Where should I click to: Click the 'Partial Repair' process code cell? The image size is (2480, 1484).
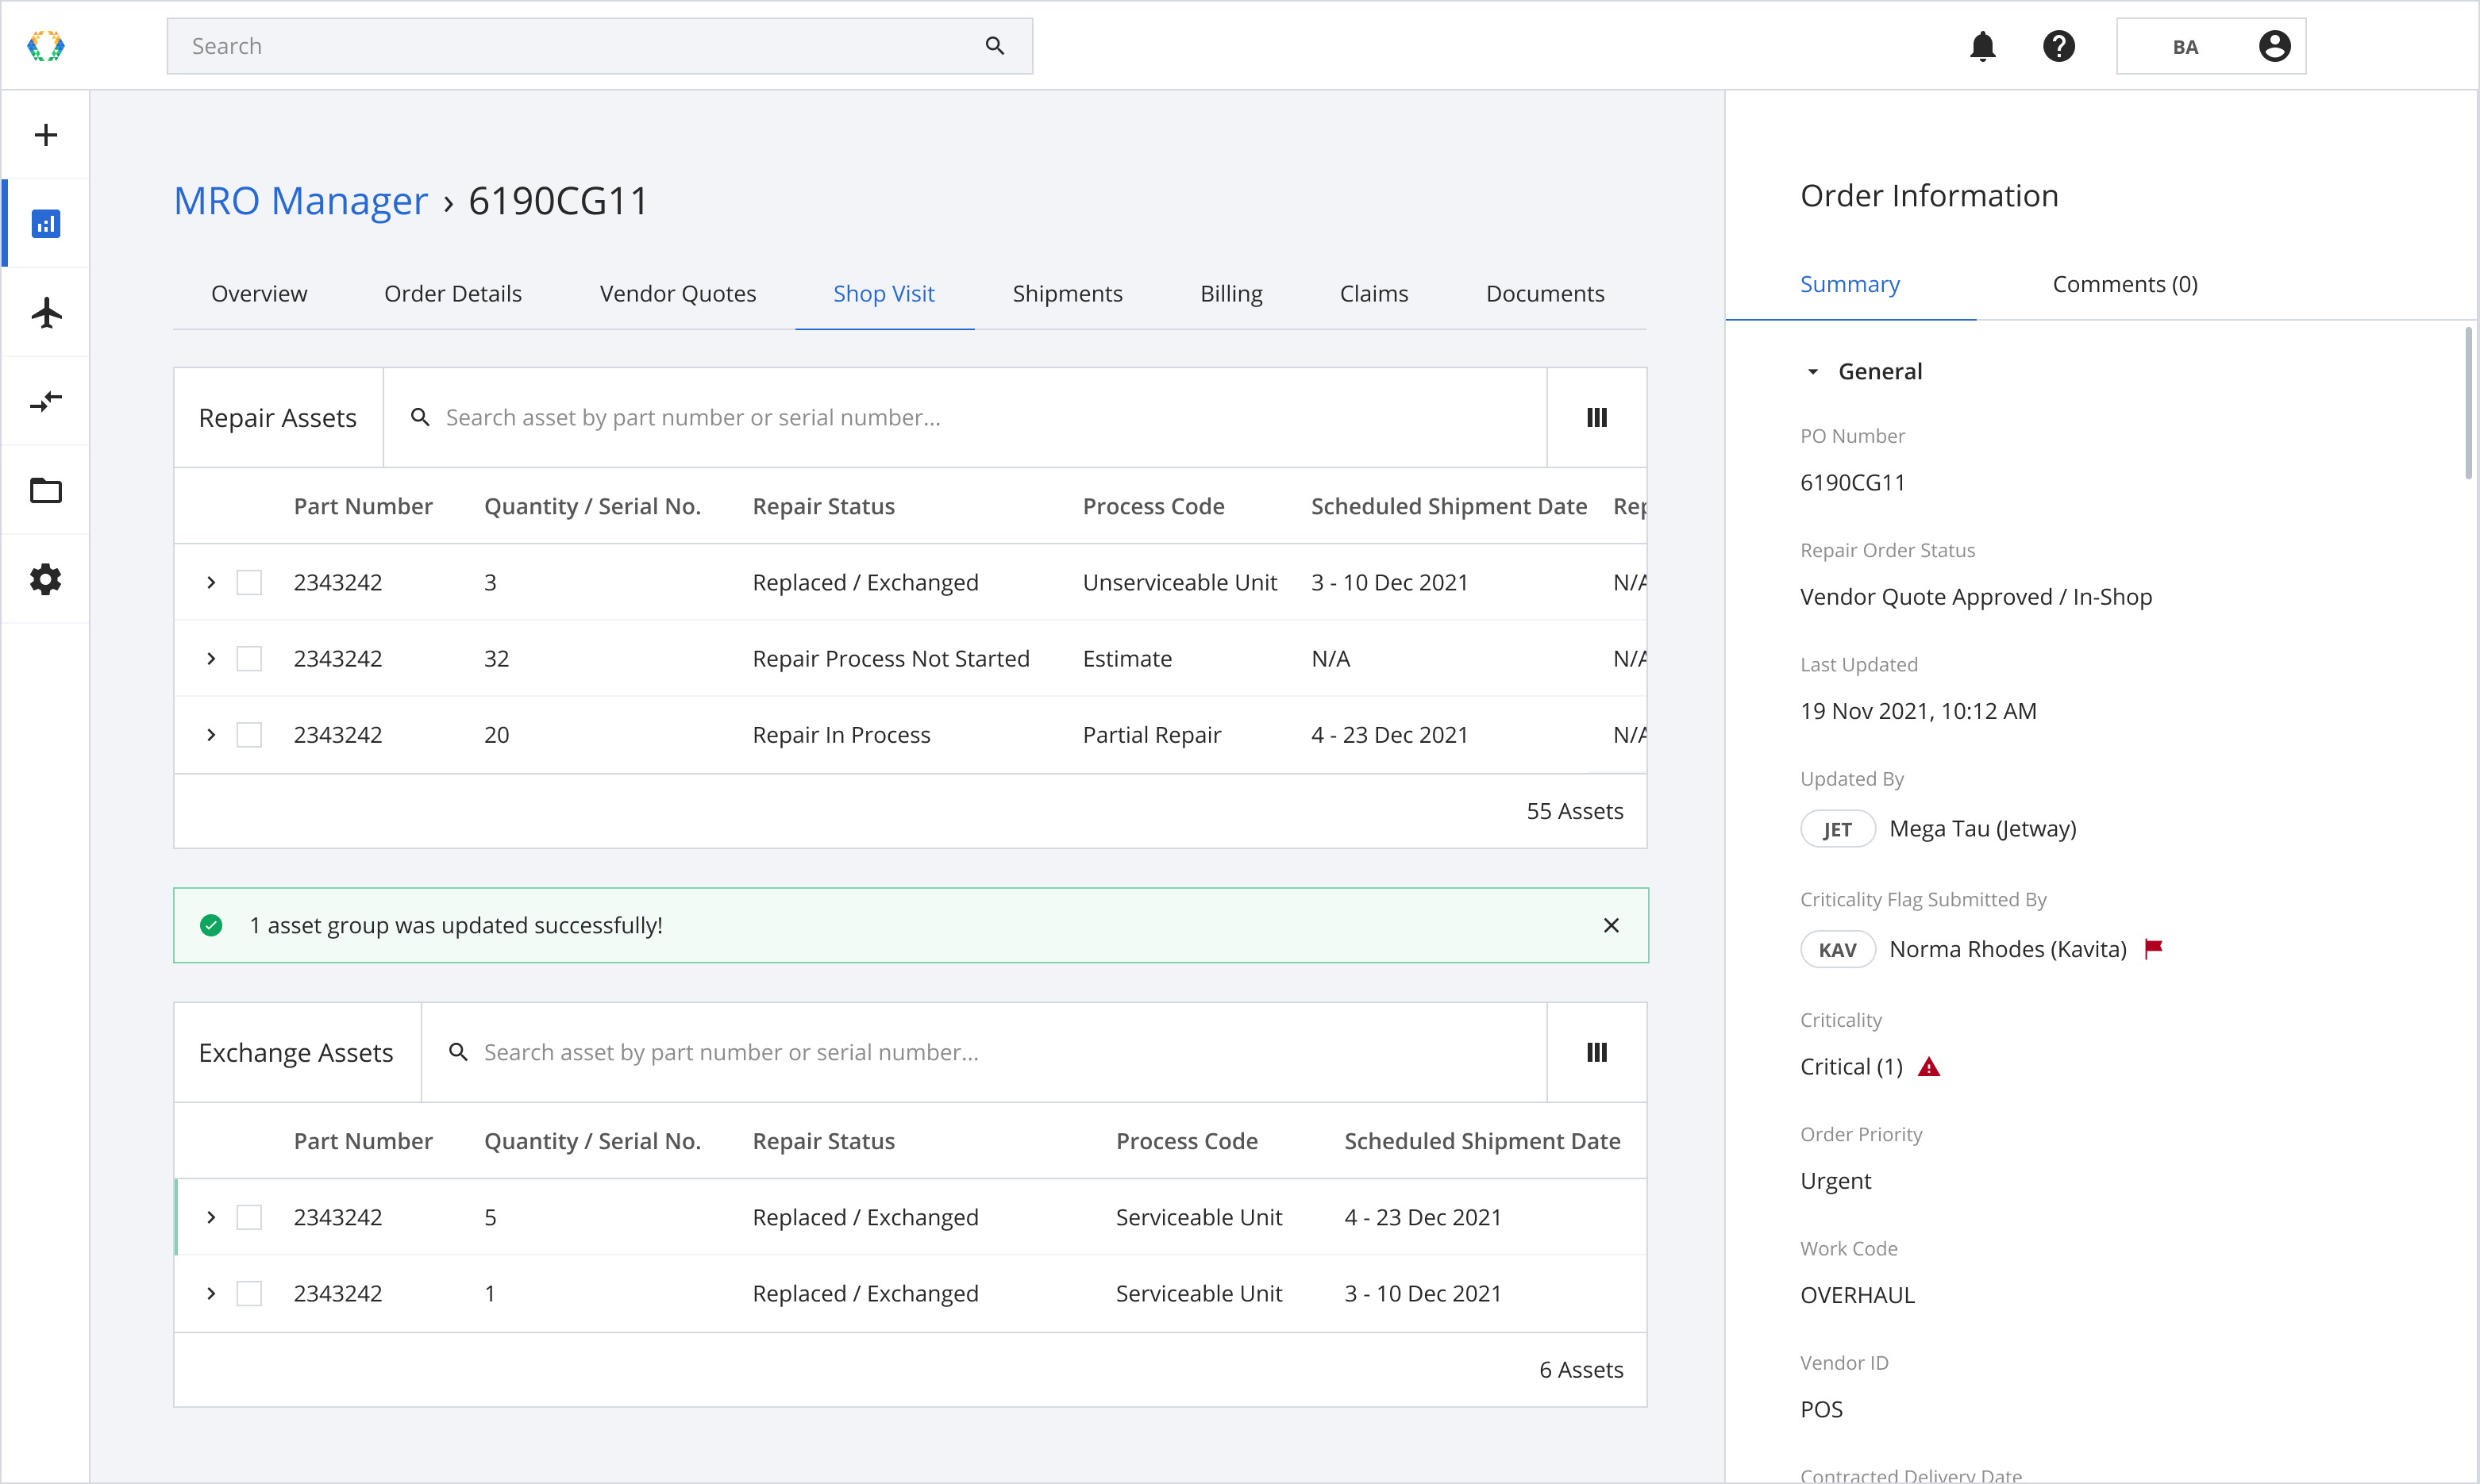pos(1151,735)
